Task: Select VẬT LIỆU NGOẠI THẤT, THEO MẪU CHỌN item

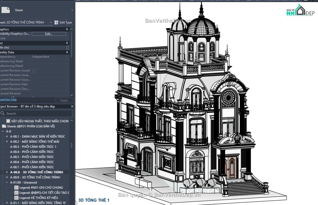Action: [38, 121]
